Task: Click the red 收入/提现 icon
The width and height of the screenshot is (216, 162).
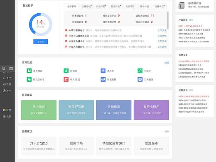Action: click(66, 79)
